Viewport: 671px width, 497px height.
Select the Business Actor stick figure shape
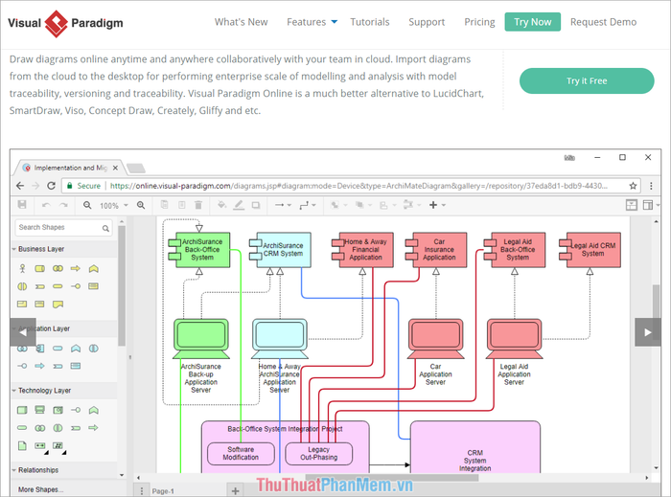(22, 268)
